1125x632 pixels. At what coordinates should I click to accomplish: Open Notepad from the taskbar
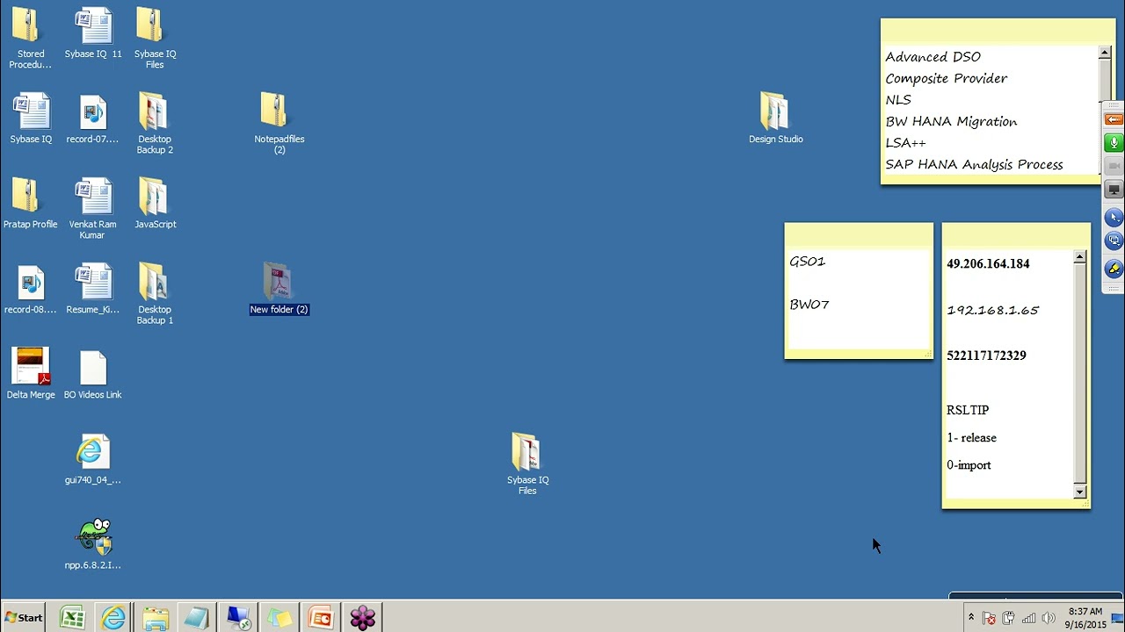point(196,618)
